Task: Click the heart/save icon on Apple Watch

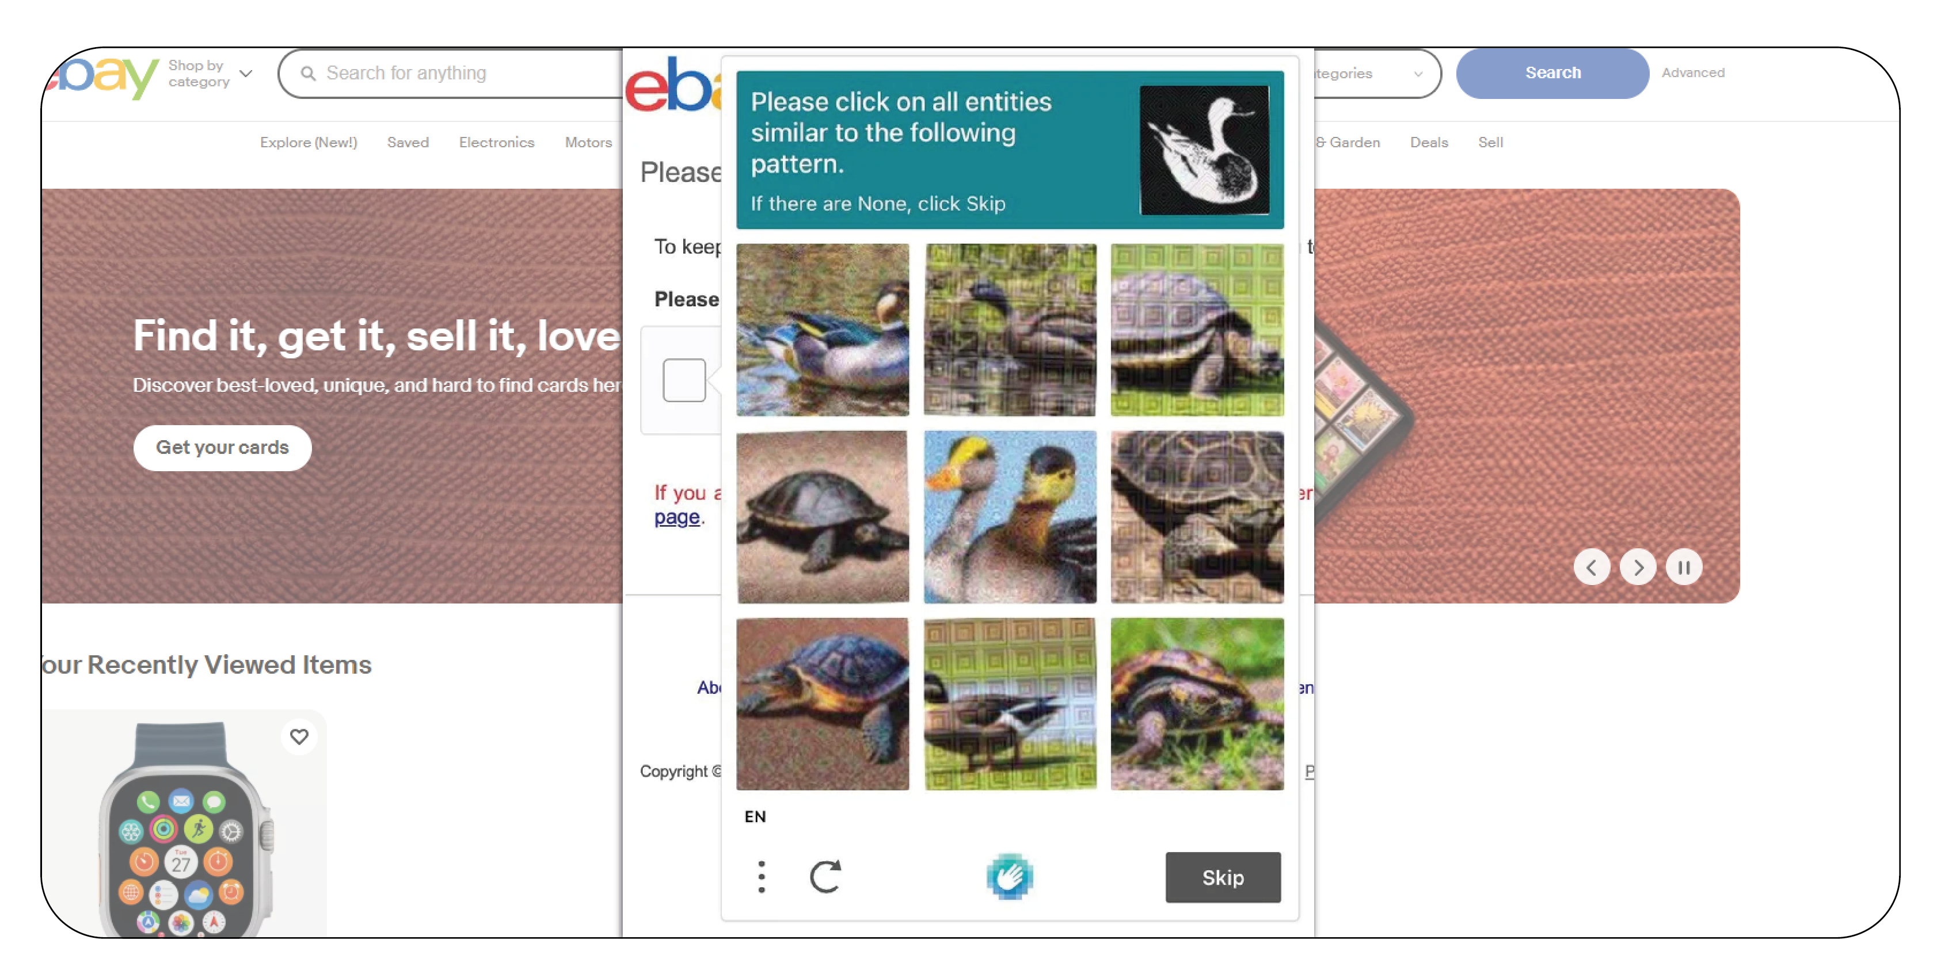Action: pyautogui.click(x=300, y=734)
